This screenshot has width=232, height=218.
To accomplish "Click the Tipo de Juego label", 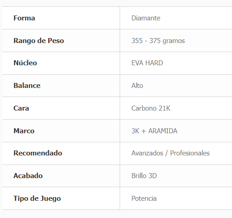I will pyautogui.click(x=37, y=199).
